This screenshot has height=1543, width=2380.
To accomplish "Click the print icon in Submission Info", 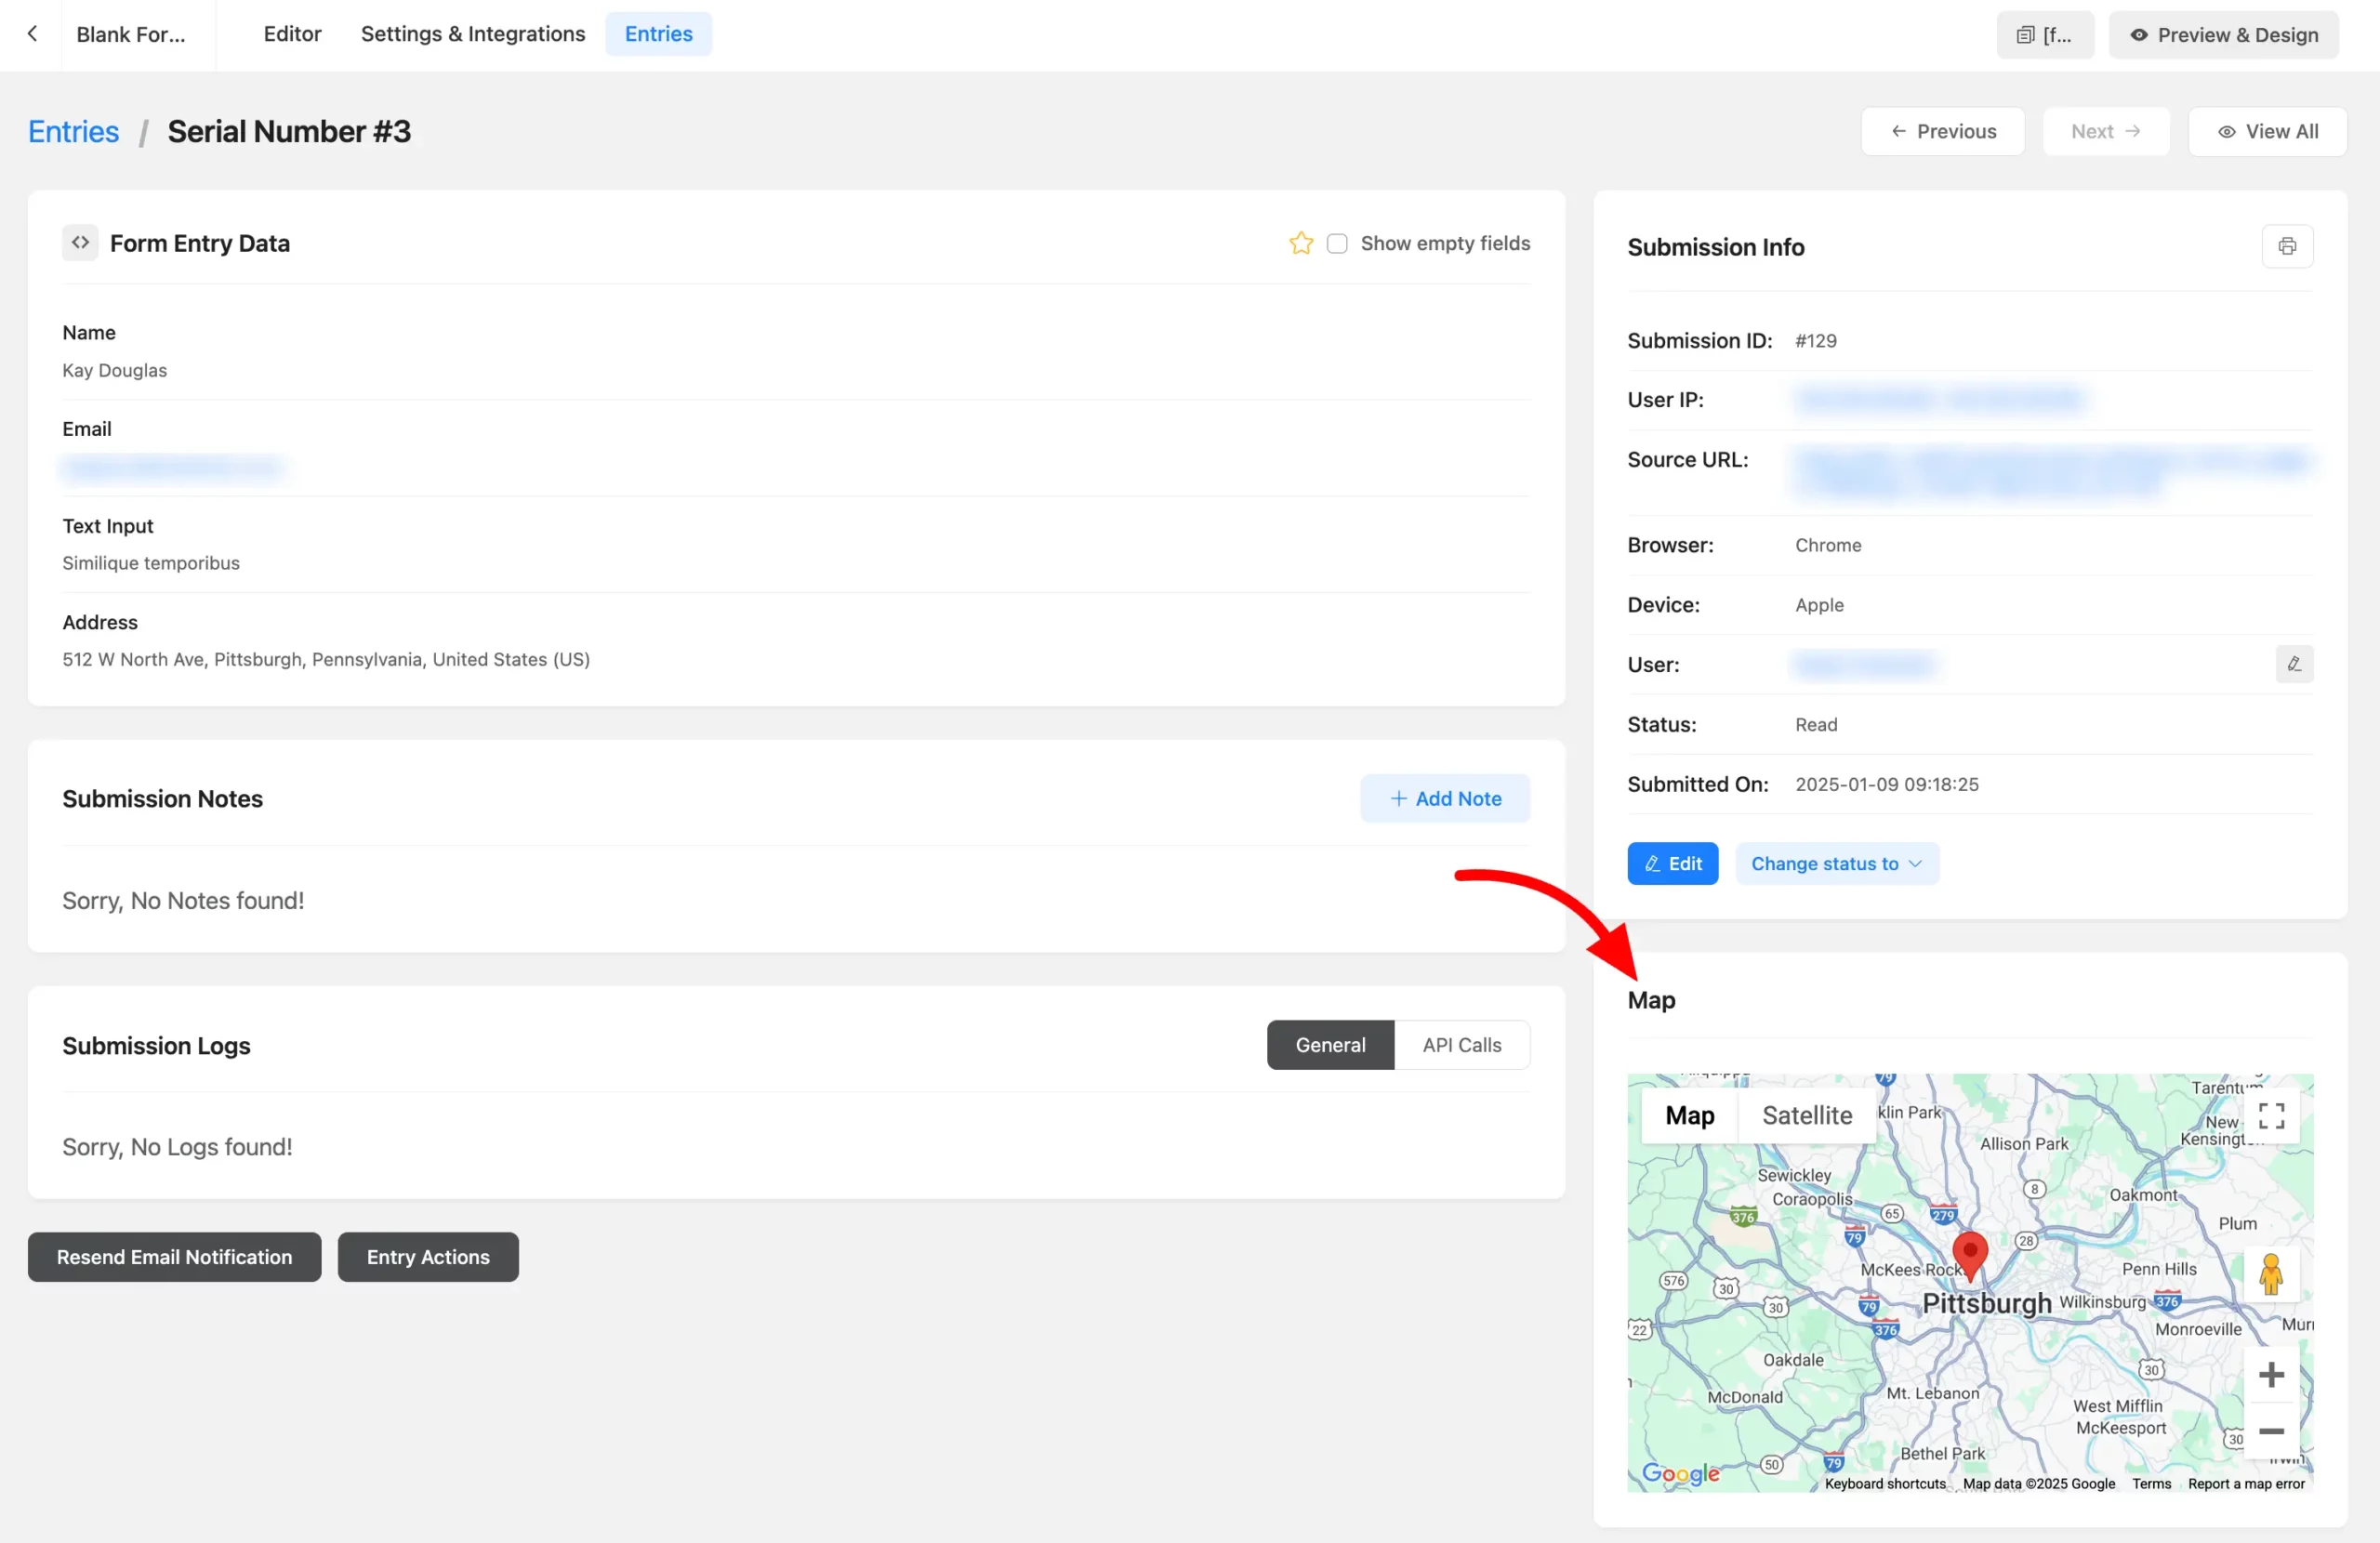I will [x=2286, y=246].
